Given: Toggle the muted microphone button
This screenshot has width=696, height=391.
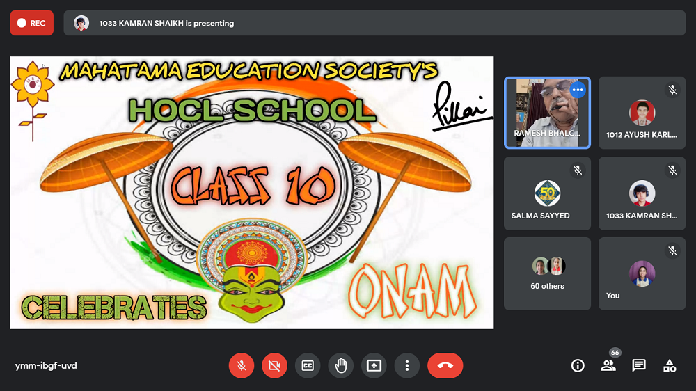Looking at the screenshot, I should pyautogui.click(x=242, y=365).
